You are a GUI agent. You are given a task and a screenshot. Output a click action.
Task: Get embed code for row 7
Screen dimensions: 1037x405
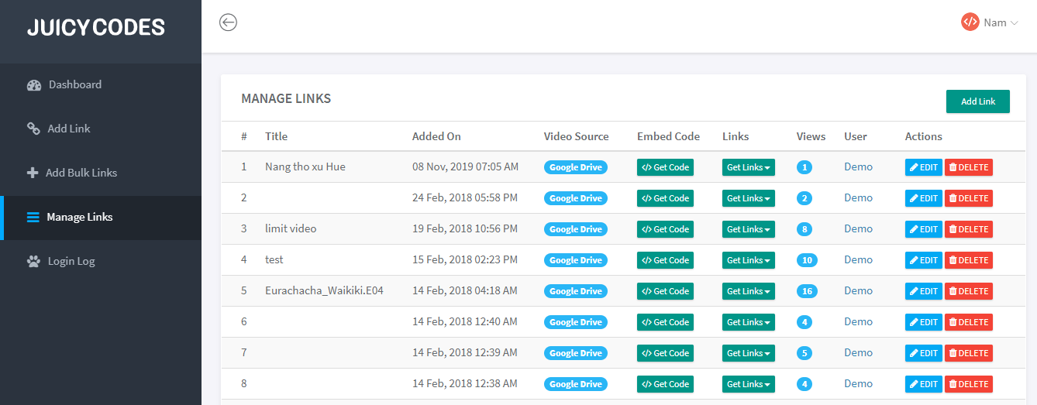point(665,353)
